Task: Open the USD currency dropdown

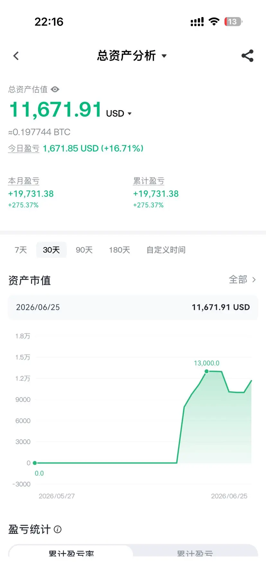Action: point(119,113)
